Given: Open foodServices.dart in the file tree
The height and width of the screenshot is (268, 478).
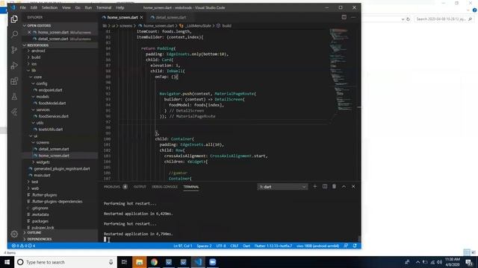Looking at the screenshot, I should tap(53, 116).
